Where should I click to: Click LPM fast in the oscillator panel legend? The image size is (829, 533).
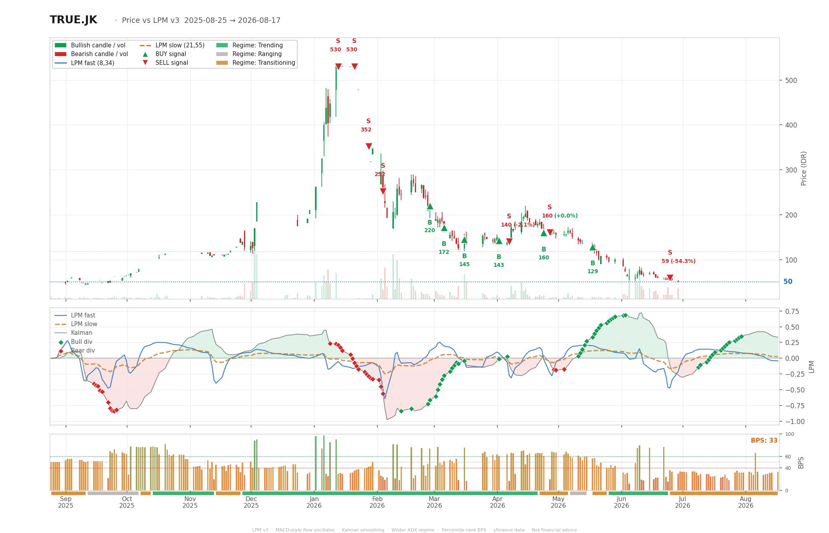(x=75, y=315)
